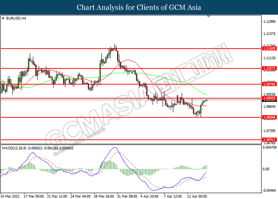Image resolution: width=278 pixels, height=199 pixels.
Task: Click the '31 Mar 08:00' time axis label
Action: tap(127, 196)
